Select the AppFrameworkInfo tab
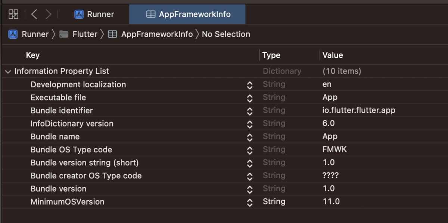The image size is (448, 223). pyautogui.click(x=188, y=15)
